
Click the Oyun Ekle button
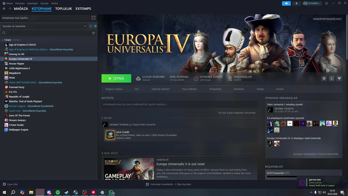pos(10,184)
